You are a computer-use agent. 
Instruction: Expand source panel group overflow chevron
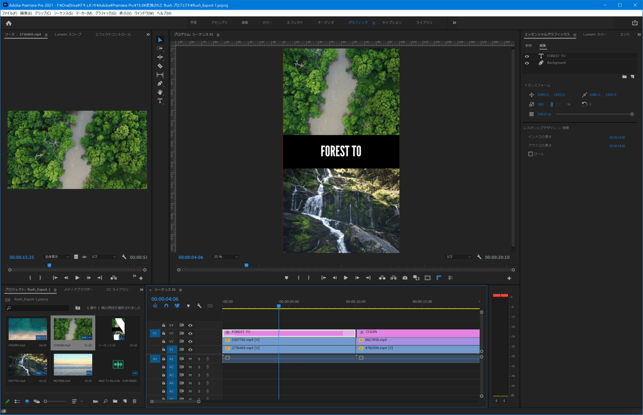pyautogui.click(x=148, y=35)
